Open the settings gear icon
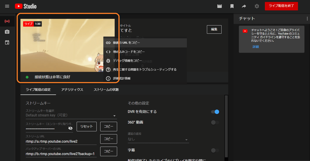Image resolution: width=310 pixels, height=161 pixels. tap(257, 6)
